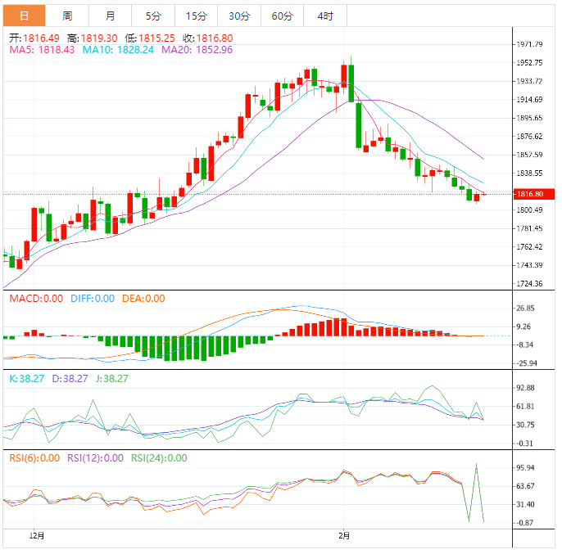This screenshot has height=554, width=562.
Task: Click the J:38.27 KDJ label
Action: pos(111,379)
